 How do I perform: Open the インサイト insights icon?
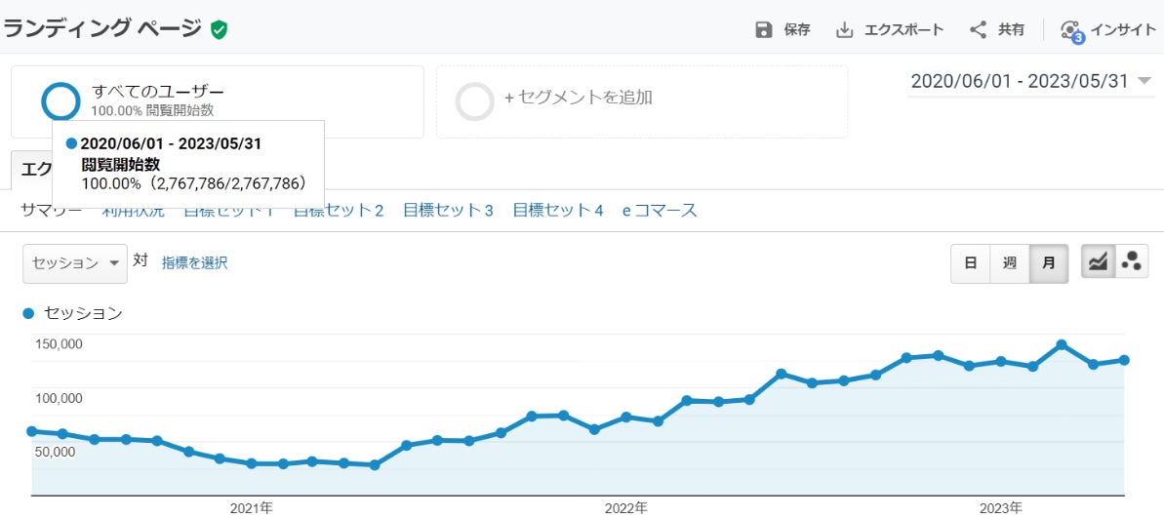pos(1071,30)
